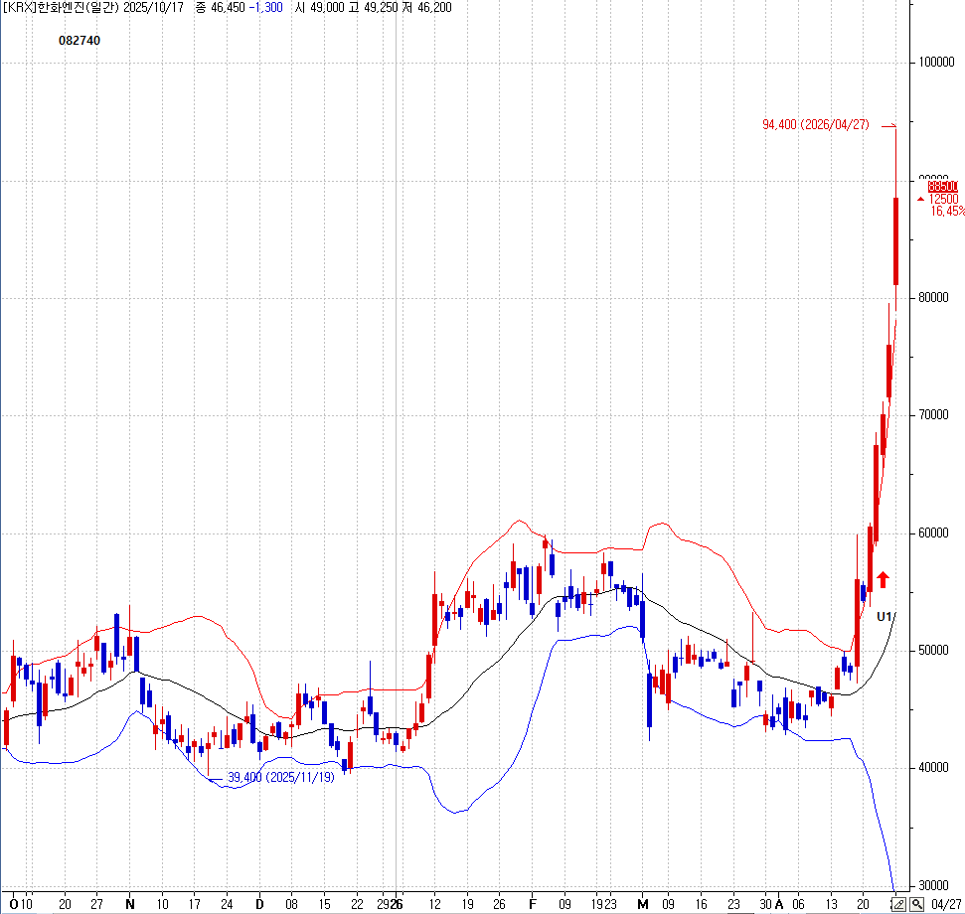Click the 80000 price axis label
This screenshot has width=965, height=914.
coord(933,298)
